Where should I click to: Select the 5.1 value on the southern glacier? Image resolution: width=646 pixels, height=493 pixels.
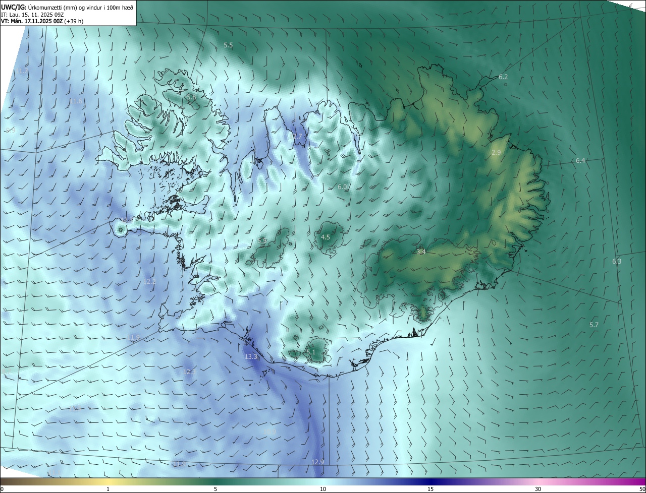(310, 352)
